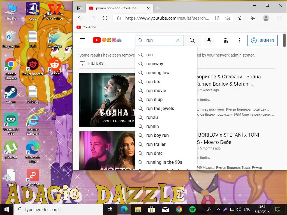The width and height of the screenshot is (287, 215).
Task: Open the Recycle Bin icon
Action: pyautogui.click(x=11, y=39)
